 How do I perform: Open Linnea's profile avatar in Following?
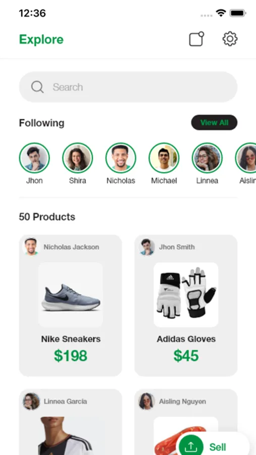coord(207,158)
